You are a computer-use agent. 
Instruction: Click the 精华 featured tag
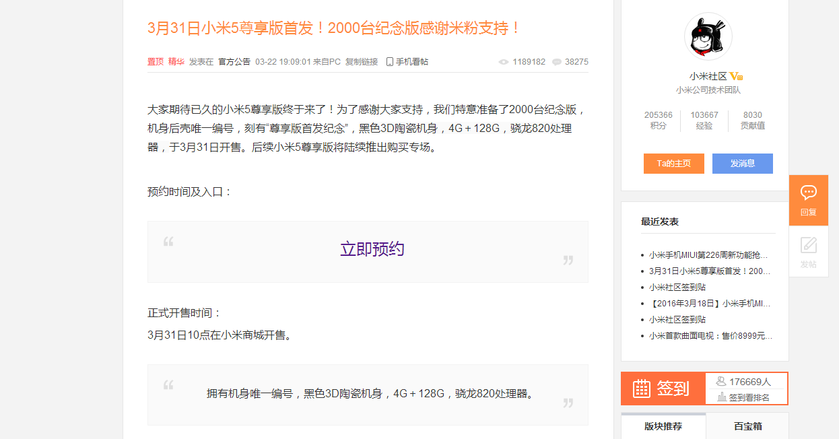[176, 62]
